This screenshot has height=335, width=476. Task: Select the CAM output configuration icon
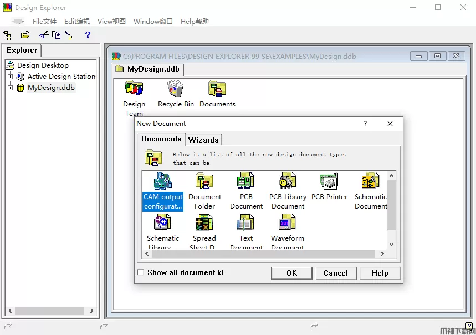[162, 182]
